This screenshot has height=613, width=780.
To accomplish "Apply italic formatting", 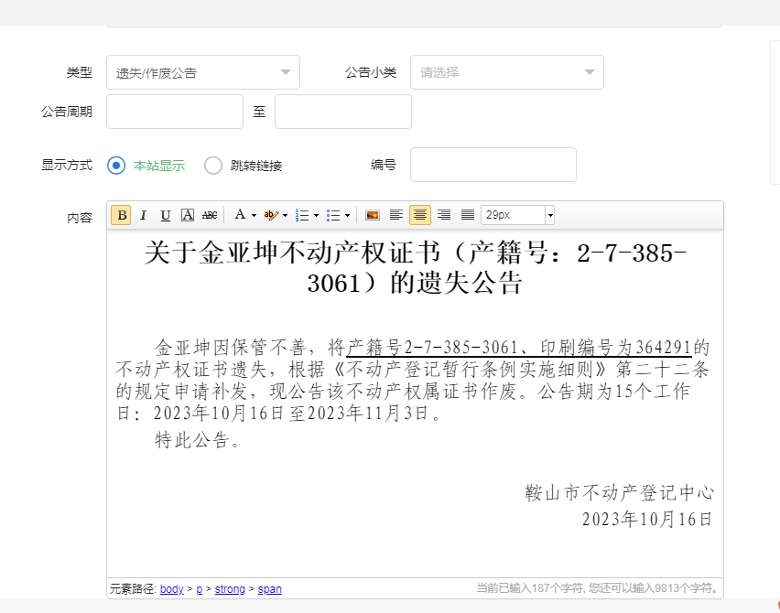I will click(x=143, y=215).
